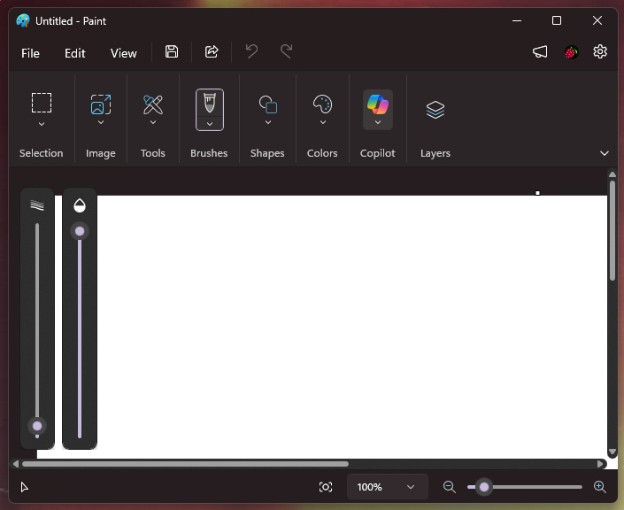Open the feedback megaphone icon
The width and height of the screenshot is (624, 510).
click(x=540, y=51)
